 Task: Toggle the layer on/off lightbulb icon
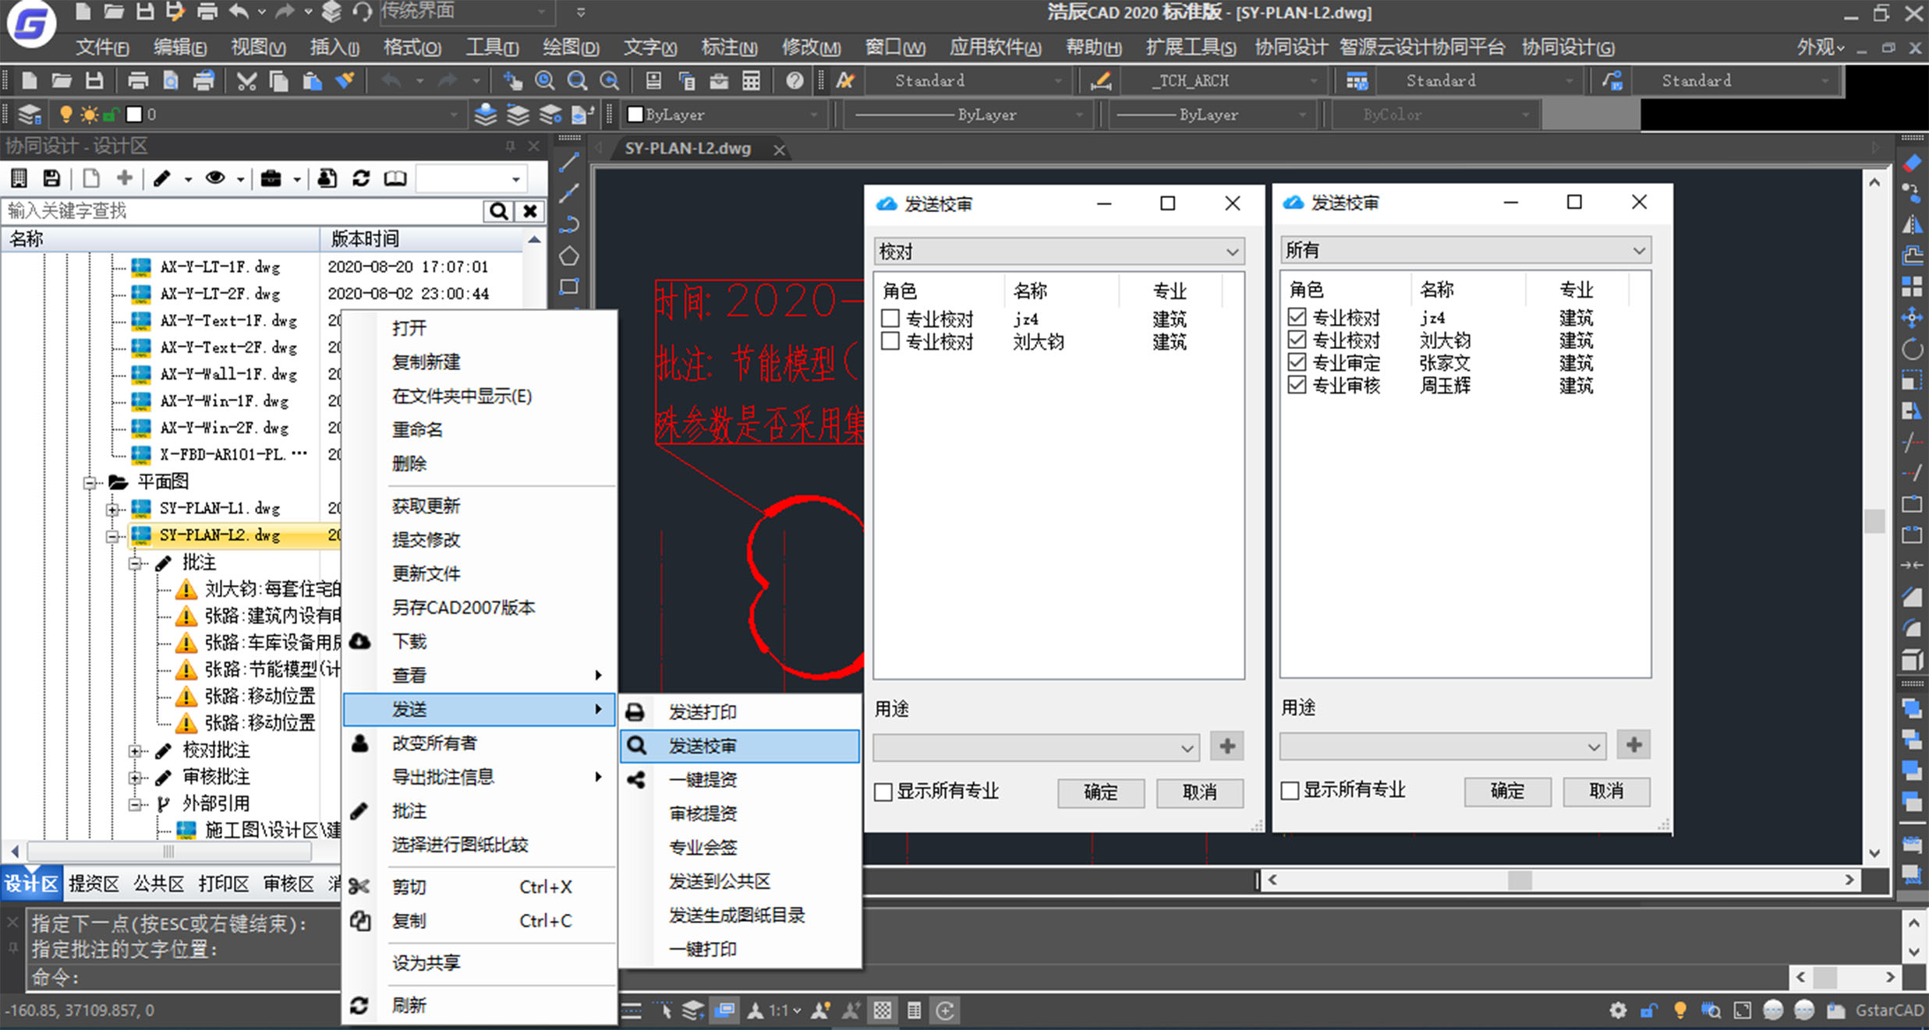coord(65,115)
